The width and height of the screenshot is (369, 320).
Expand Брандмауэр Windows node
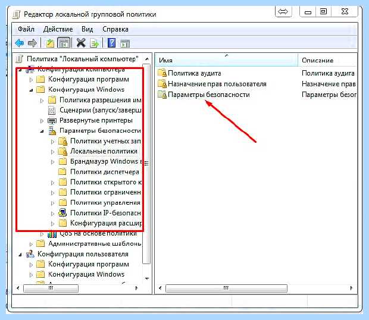[x=53, y=162]
